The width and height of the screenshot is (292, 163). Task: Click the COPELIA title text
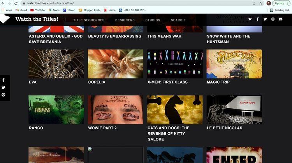(x=97, y=82)
